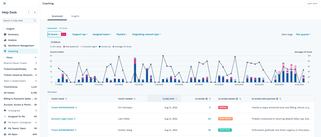Toggle Rule-based bot legend series

tap(71, 47)
